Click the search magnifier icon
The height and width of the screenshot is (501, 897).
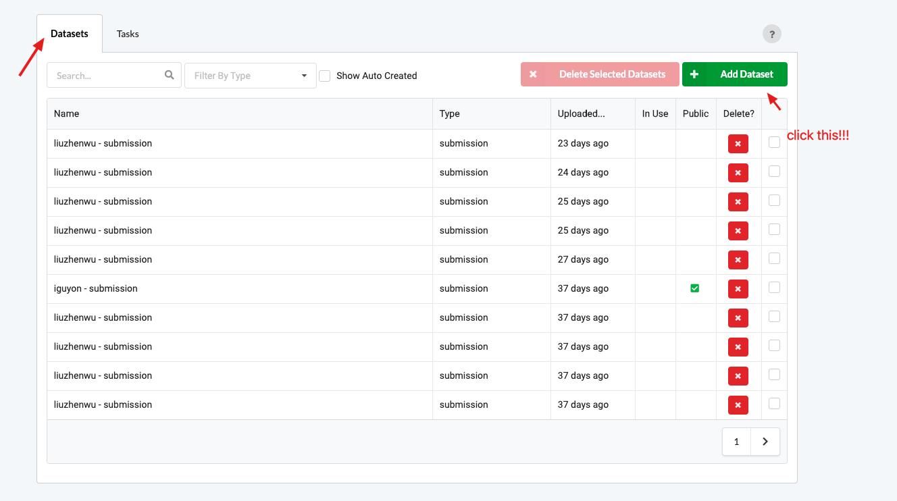170,75
